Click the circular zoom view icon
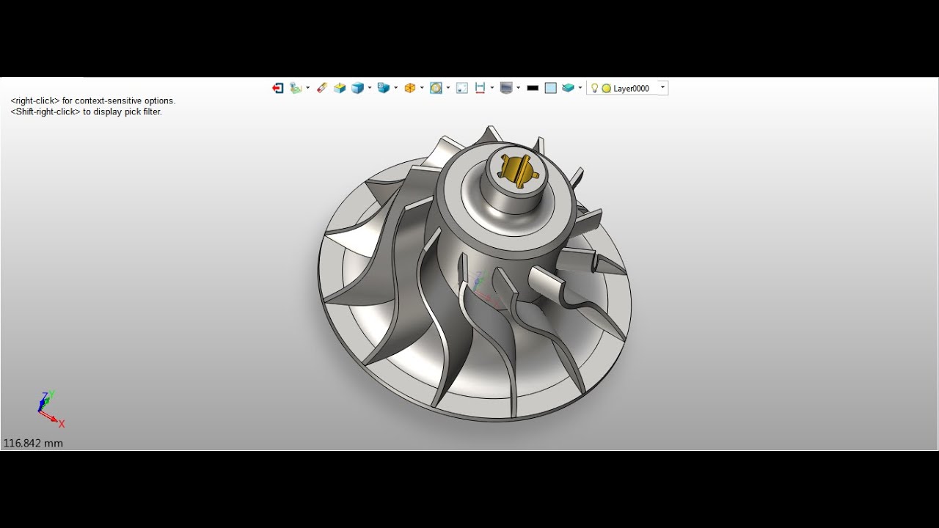Image resolution: width=939 pixels, height=528 pixels. tap(436, 88)
